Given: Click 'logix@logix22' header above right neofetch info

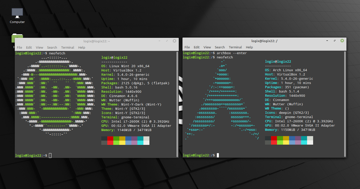Looking at the screenshot, I should point(278,61).
